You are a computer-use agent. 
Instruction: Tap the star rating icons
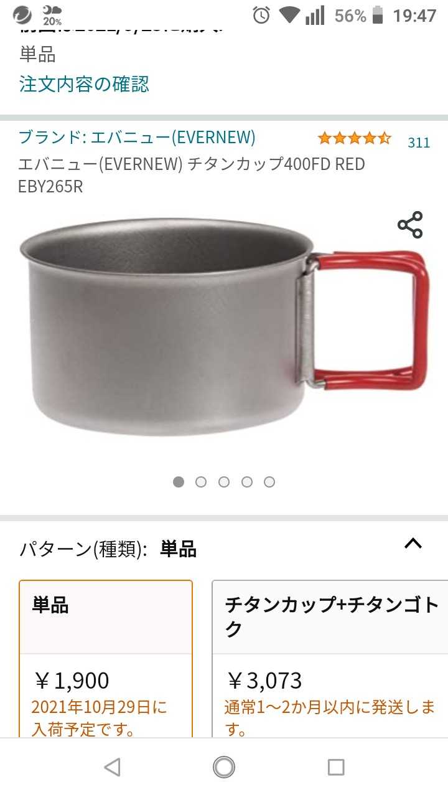point(354,138)
